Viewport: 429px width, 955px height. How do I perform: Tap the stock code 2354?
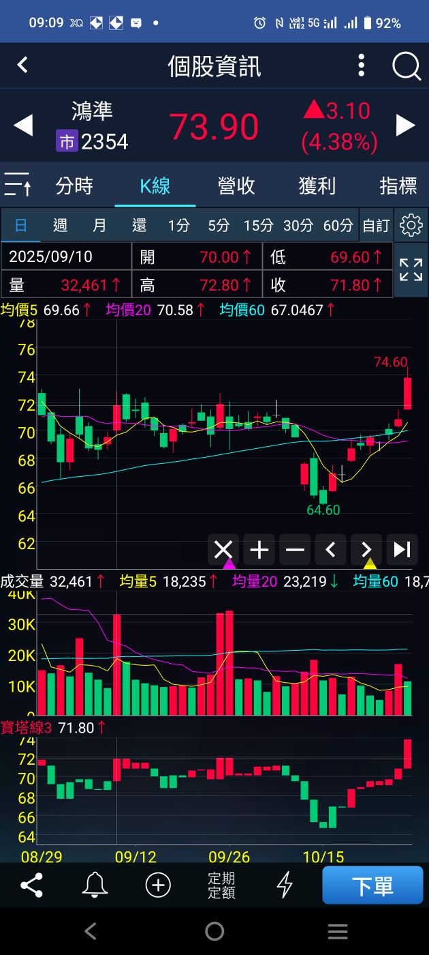tap(105, 142)
